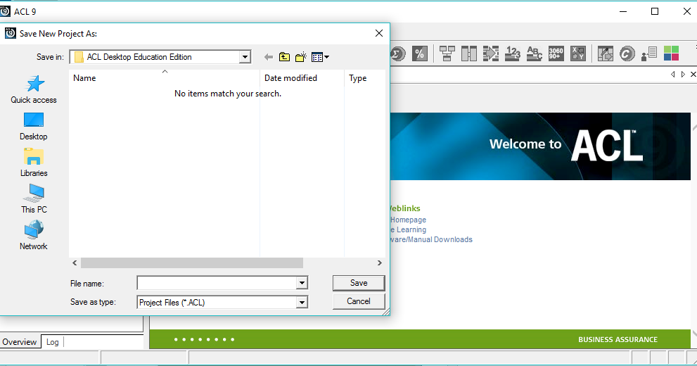The height and width of the screenshot is (366, 697).
Task: Click the 3060 90+ Age toolbar icon
Action: point(556,53)
